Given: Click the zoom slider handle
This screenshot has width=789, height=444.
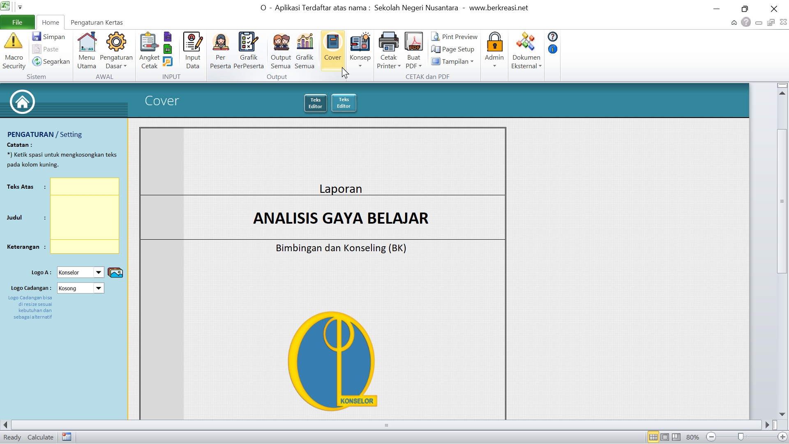Looking at the screenshot, I should pos(741,437).
